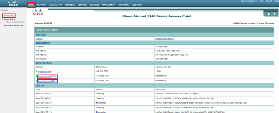Screen dimensions: 279x113
Task: Open the NETWORK menu
Action: tap(42, 5)
